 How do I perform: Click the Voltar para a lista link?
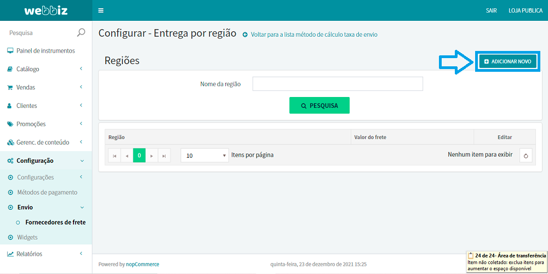tap(313, 35)
